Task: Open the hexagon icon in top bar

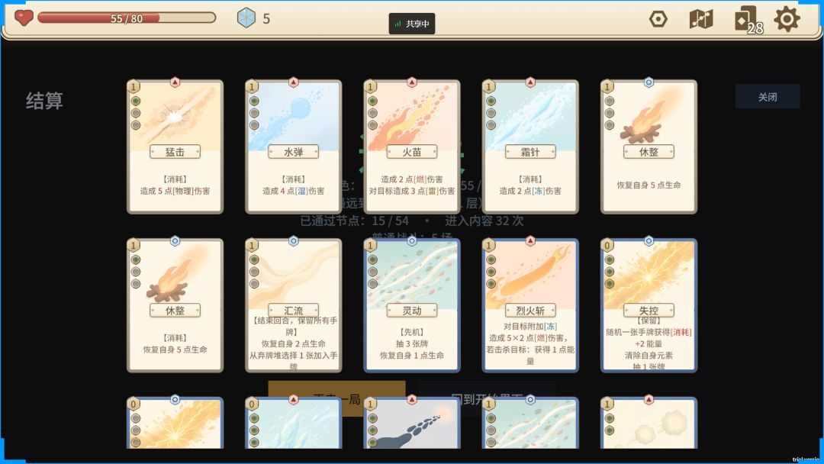Action: point(658,19)
